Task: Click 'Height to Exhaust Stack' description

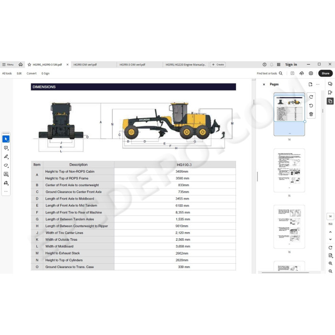Action: coord(62,253)
